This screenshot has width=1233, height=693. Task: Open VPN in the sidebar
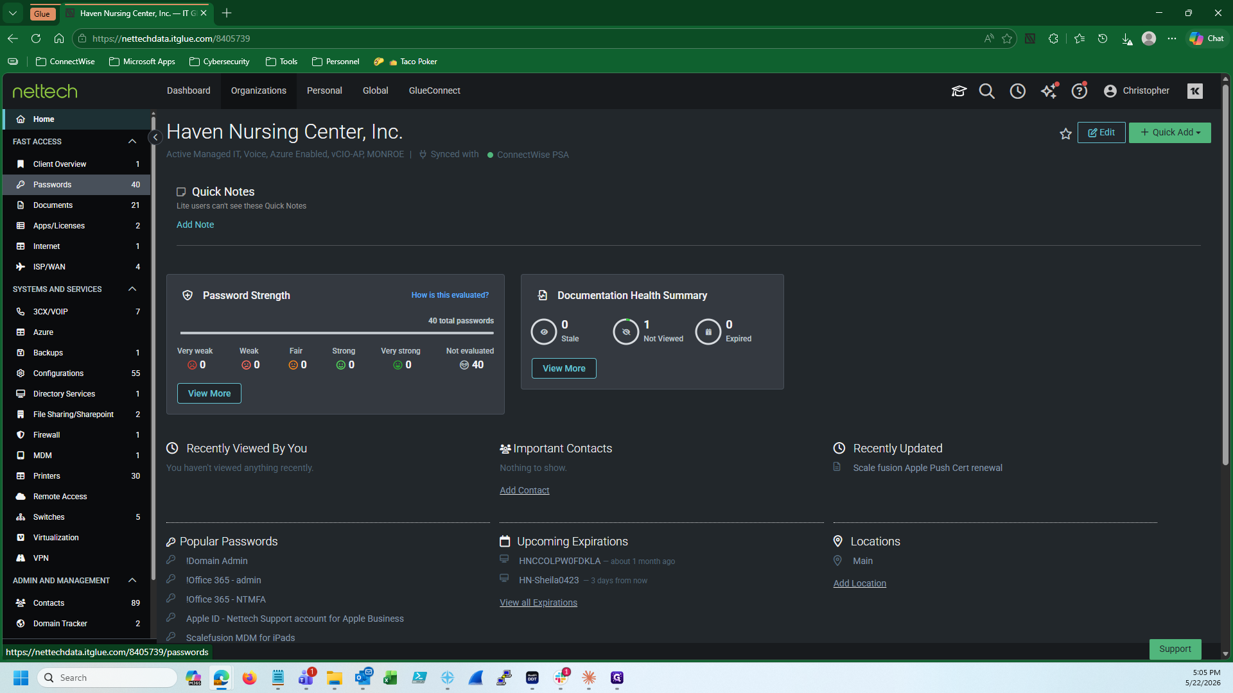coord(77,558)
